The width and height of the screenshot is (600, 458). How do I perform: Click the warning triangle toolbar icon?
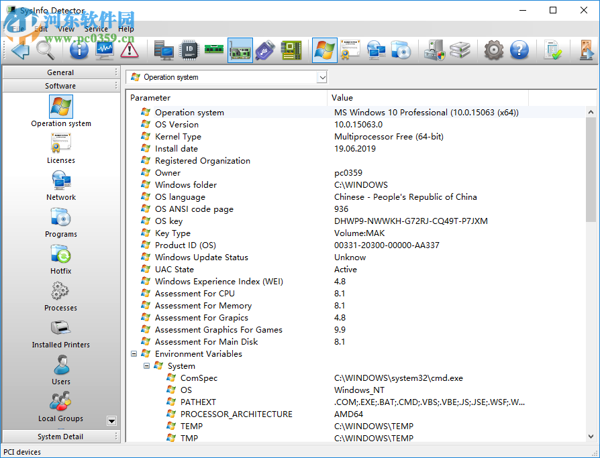(128, 50)
